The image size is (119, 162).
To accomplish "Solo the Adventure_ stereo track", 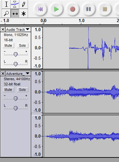I will pyautogui.click(x=23, y=90).
